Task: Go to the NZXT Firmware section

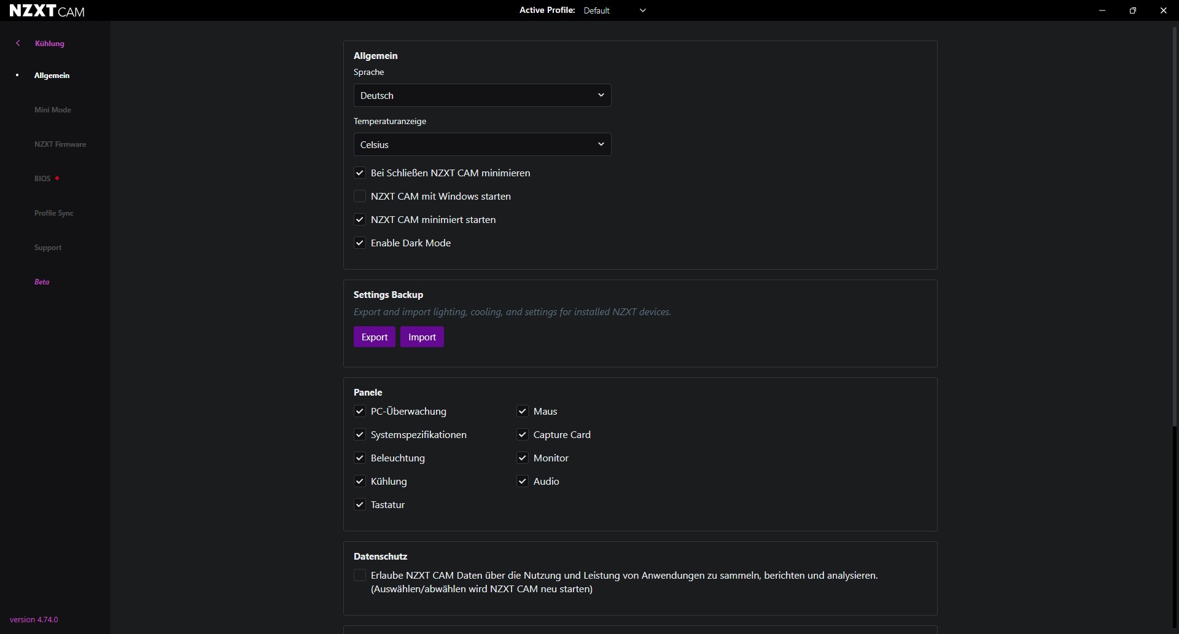Action: 60,144
